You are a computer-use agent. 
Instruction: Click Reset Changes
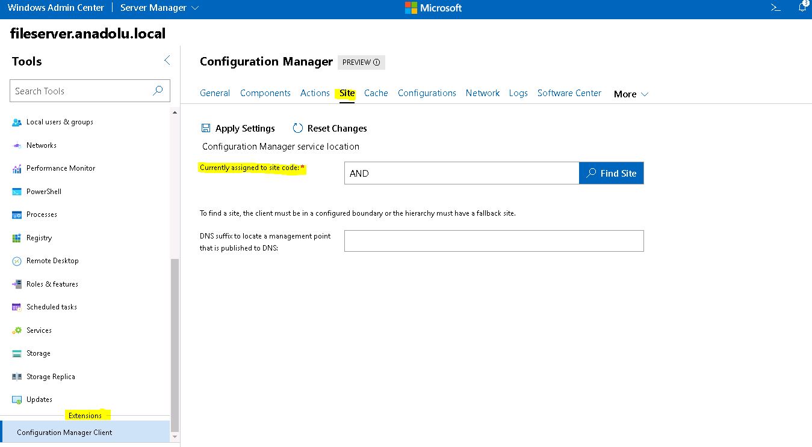pos(329,128)
